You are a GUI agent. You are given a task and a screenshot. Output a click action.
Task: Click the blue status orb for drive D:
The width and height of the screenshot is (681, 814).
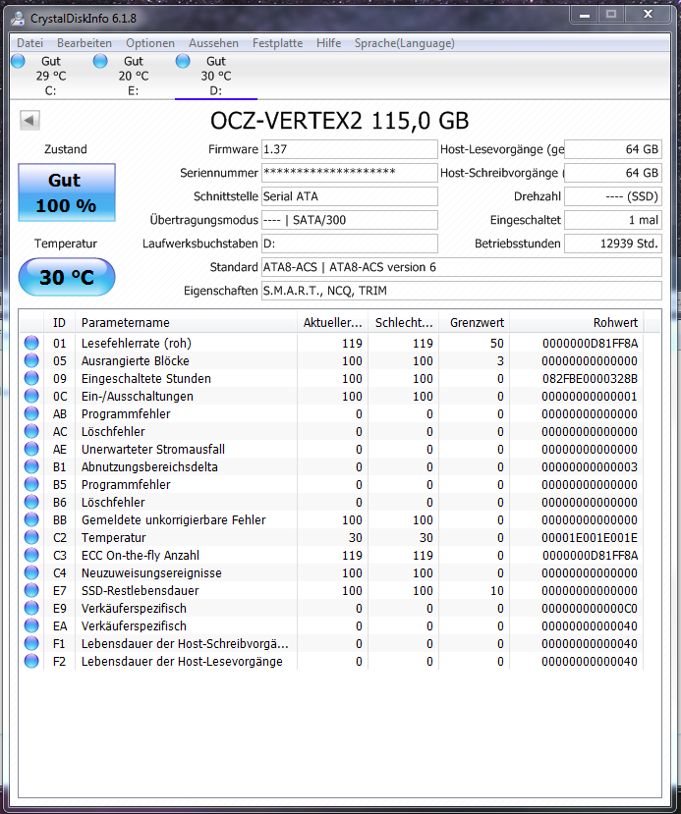[183, 61]
